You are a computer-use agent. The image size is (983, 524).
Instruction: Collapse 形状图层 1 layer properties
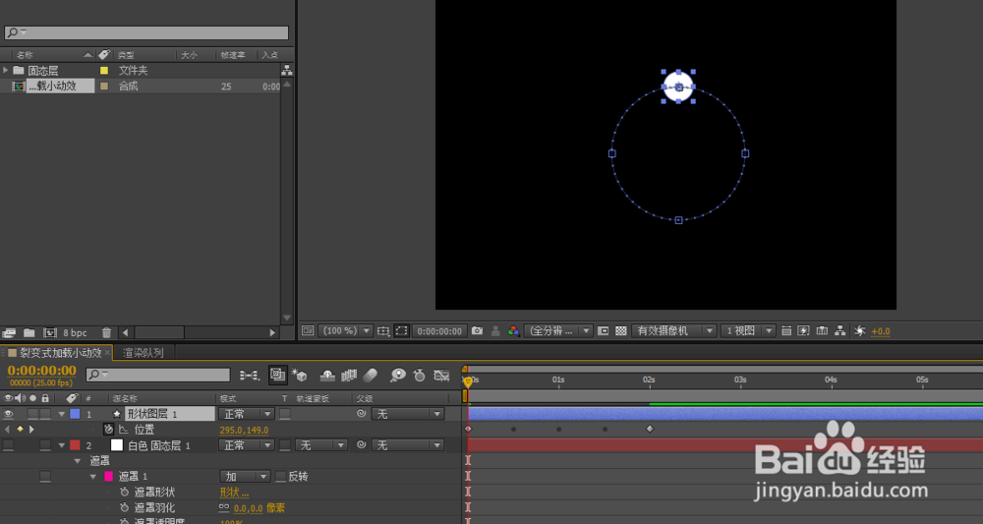pyautogui.click(x=61, y=414)
